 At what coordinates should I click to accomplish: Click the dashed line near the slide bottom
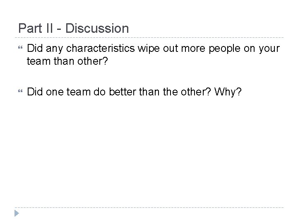pyautogui.click(x=149, y=207)
